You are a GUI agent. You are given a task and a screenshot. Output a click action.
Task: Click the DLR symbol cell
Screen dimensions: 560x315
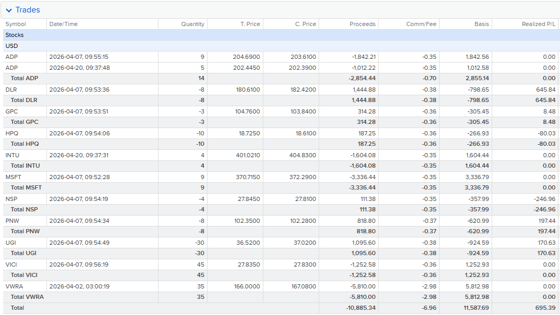(11, 90)
